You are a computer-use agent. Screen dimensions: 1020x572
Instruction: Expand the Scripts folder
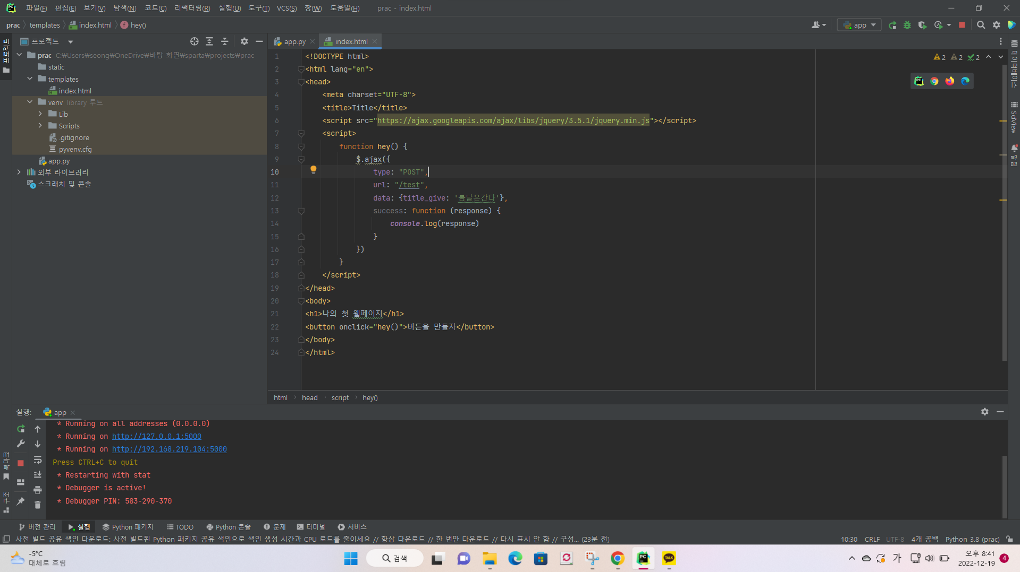click(40, 125)
